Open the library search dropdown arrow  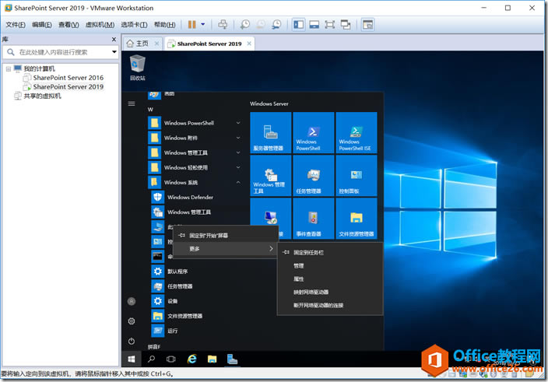pyautogui.click(x=114, y=52)
